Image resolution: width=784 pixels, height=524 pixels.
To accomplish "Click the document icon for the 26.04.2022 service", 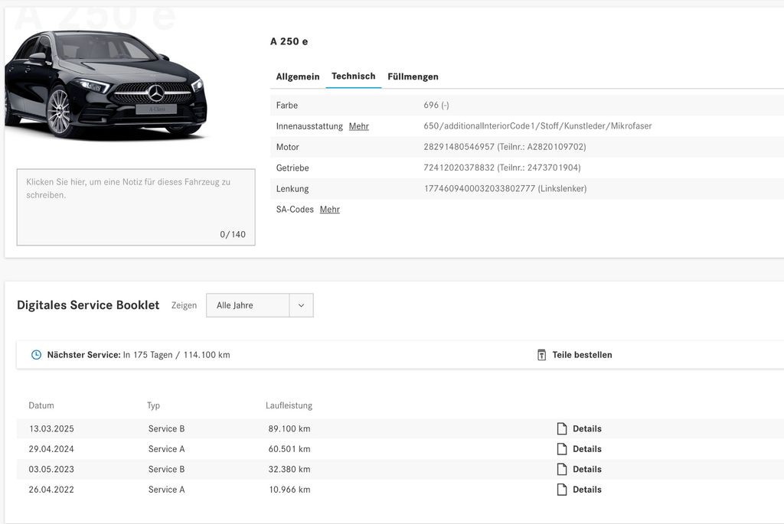I will click(x=560, y=489).
